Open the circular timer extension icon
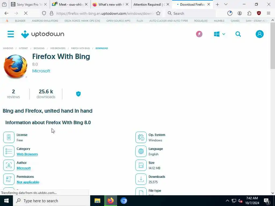The image size is (275, 206). tap(230, 13)
